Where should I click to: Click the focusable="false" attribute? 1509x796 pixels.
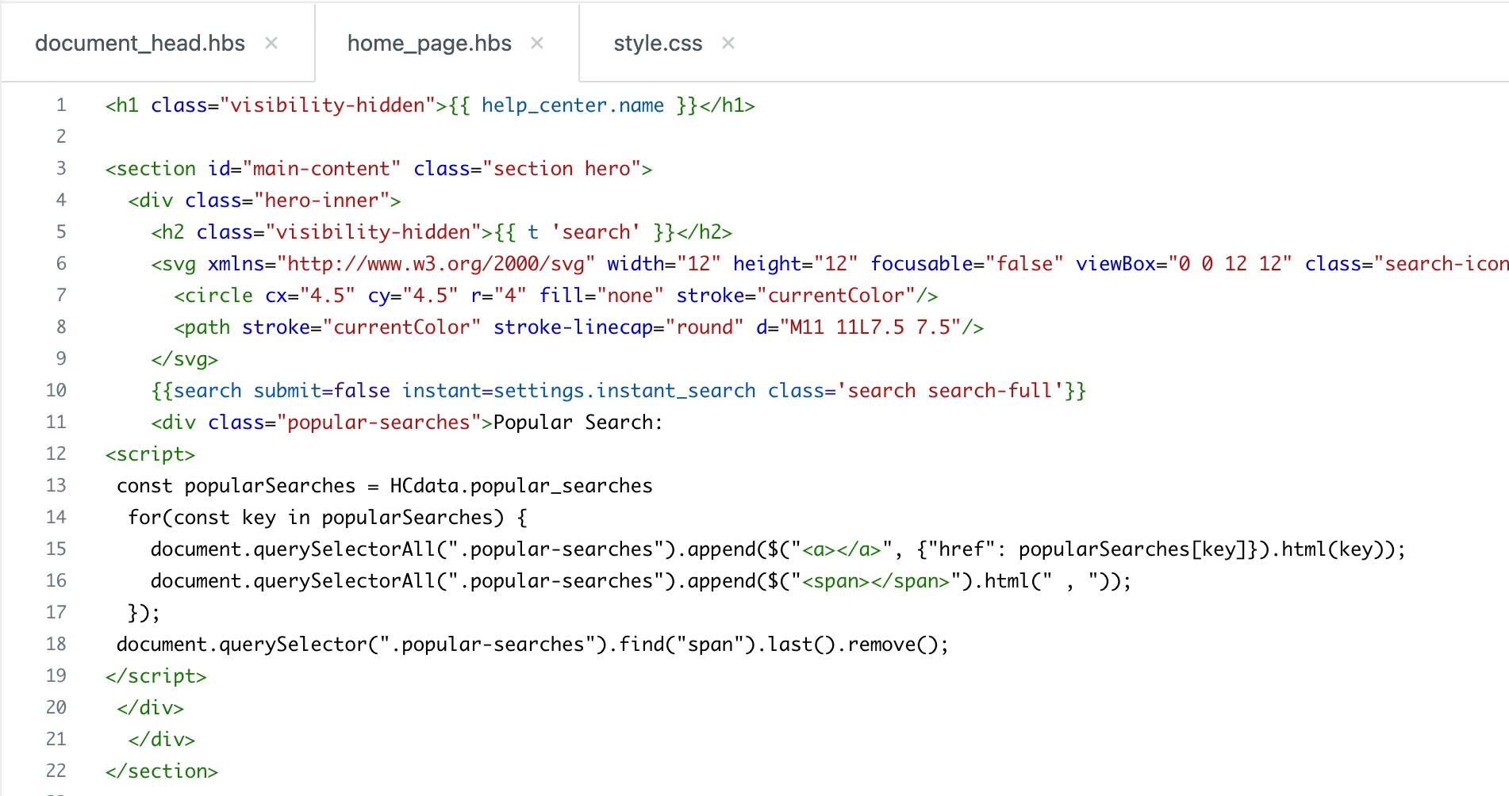tap(967, 264)
